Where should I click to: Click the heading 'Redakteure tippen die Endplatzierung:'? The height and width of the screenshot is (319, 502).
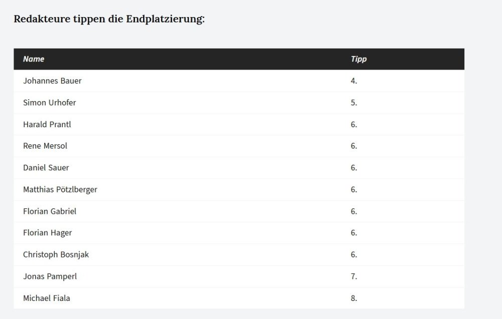[x=109, y=19]
